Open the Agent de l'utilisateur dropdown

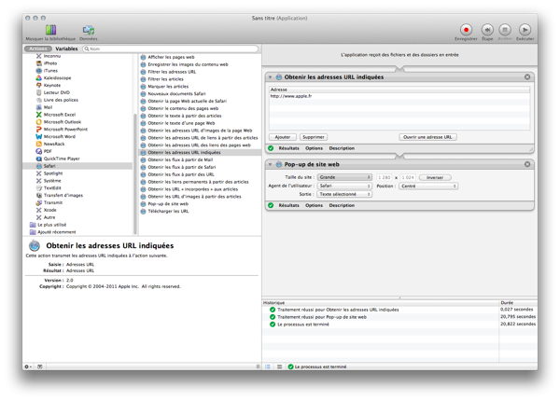[x=344, y=186]
